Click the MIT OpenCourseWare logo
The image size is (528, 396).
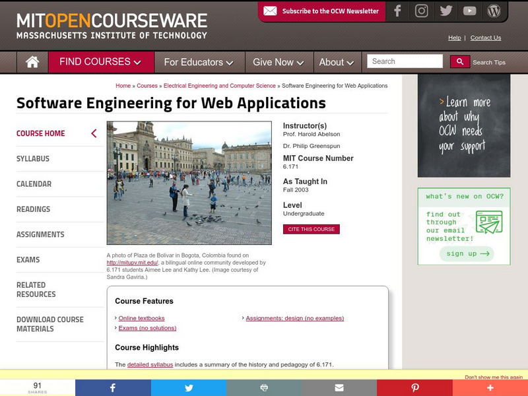click(112, 26)
